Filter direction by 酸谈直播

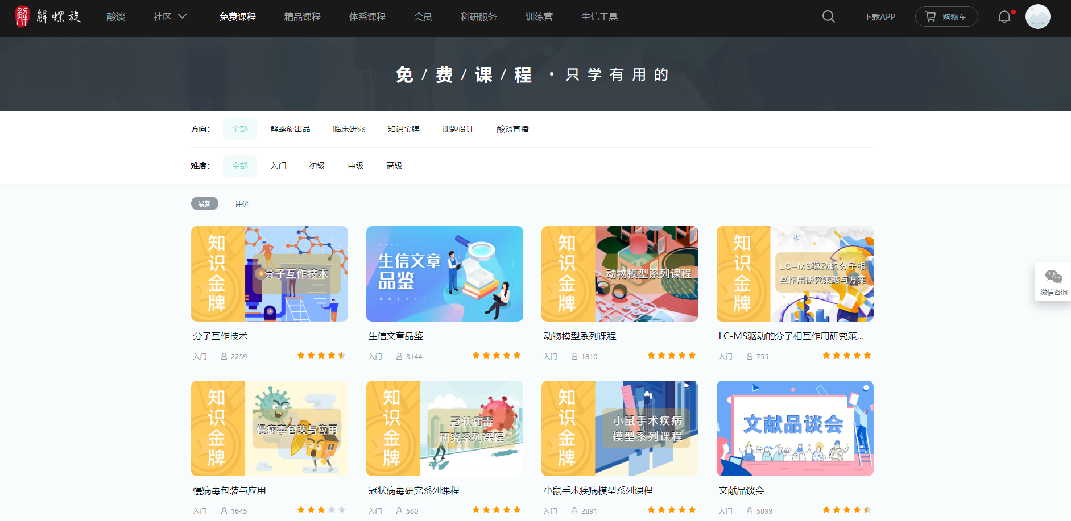click(513, 129)
